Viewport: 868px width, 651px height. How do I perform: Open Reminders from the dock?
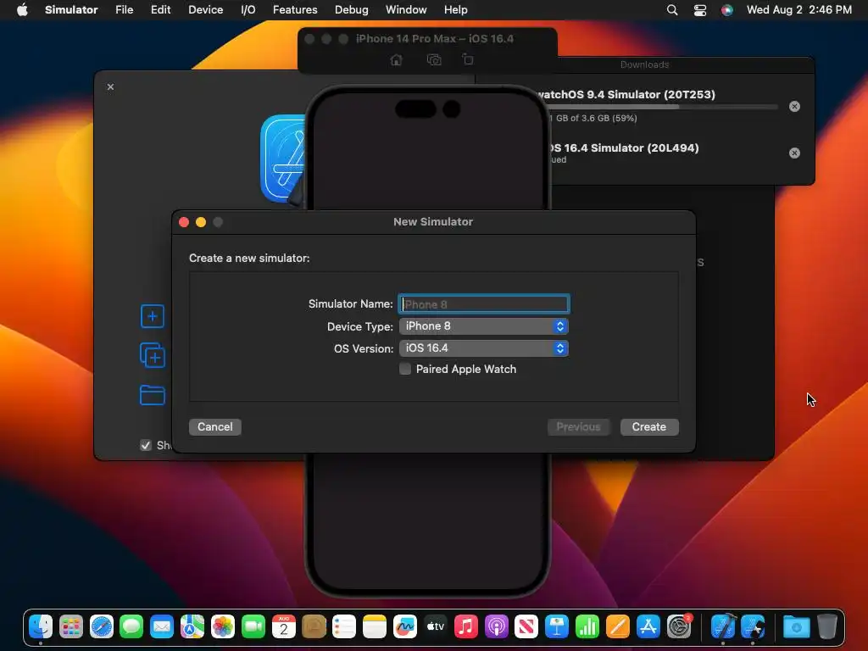344,626
